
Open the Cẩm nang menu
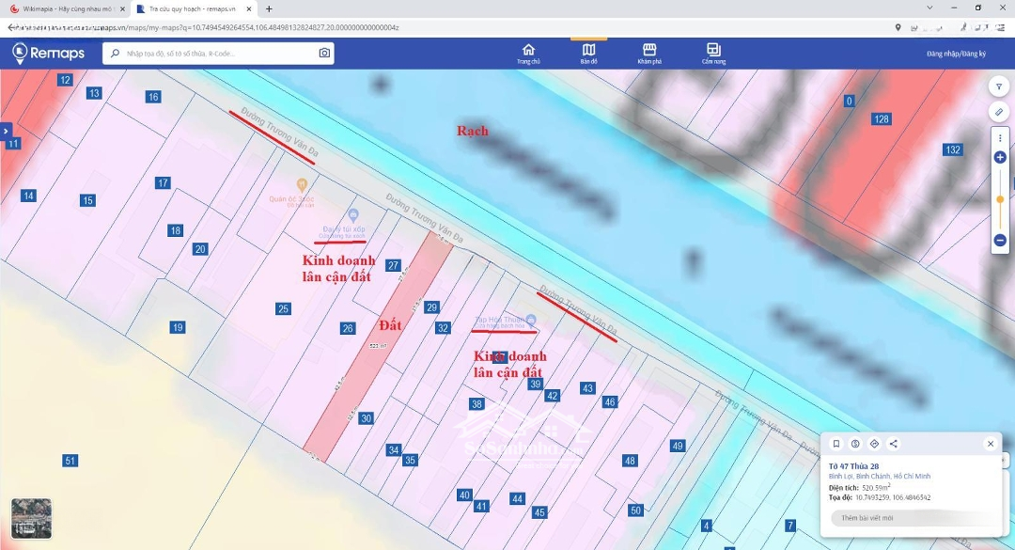pyautogui.click(x=713, y=54)
